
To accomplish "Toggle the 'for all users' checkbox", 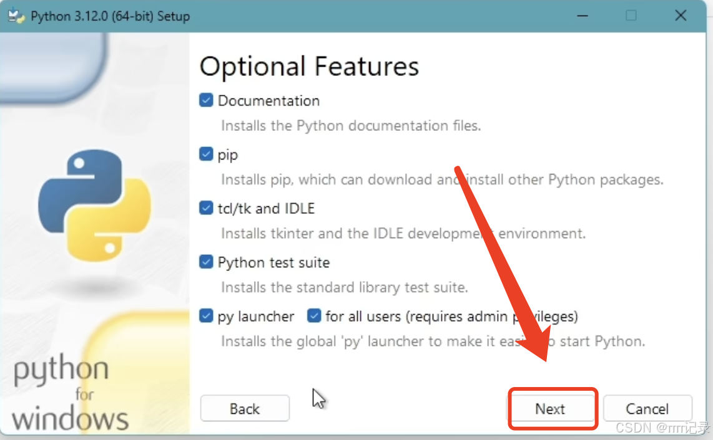I will coord(314,315).
